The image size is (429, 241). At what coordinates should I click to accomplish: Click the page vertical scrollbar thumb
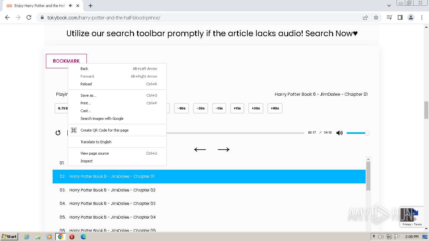click(x=426, y=110)
